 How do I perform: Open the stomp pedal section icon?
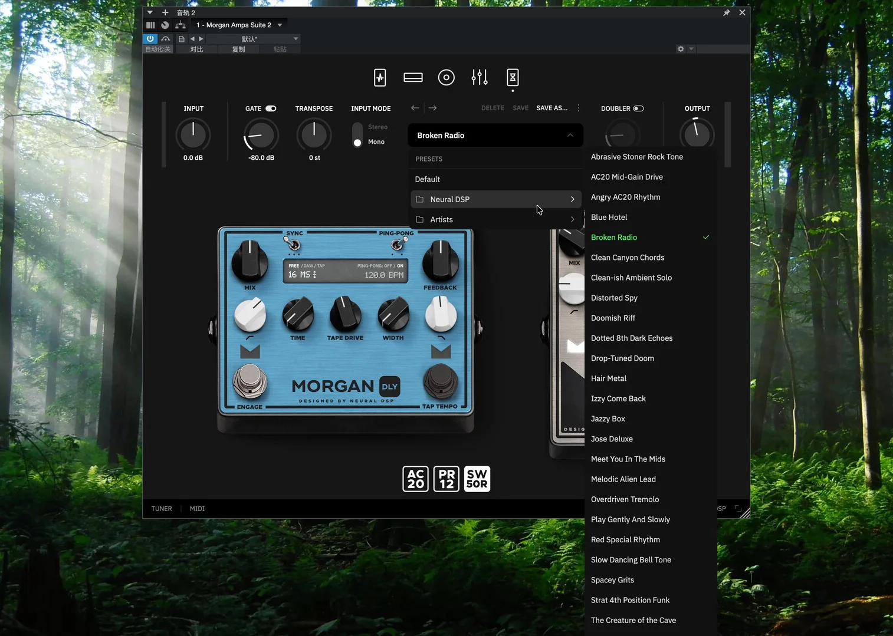380,78
